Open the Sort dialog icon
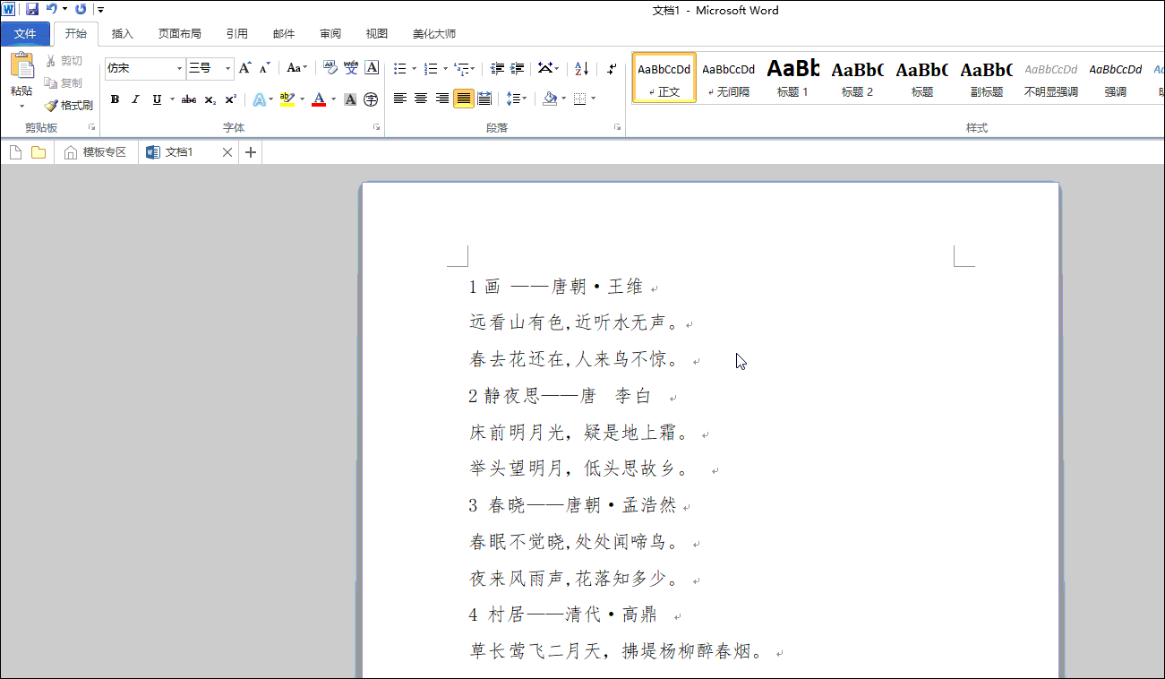The image size is (1165, 679). [580, 69]
